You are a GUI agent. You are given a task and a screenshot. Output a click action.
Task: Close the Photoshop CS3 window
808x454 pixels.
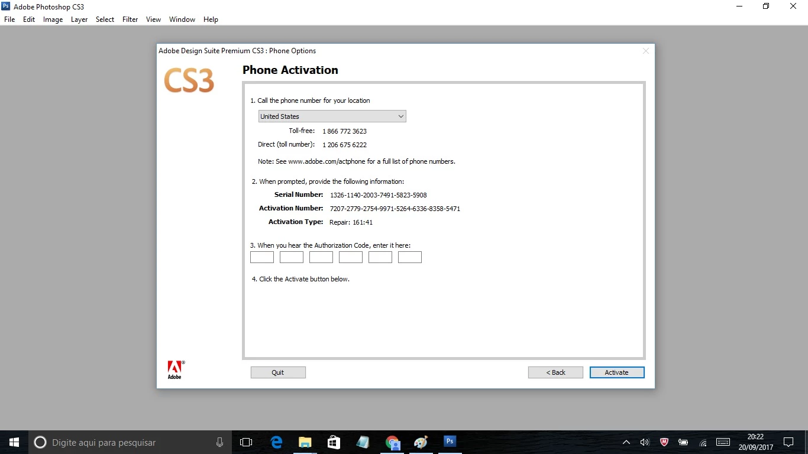point(793,7)
